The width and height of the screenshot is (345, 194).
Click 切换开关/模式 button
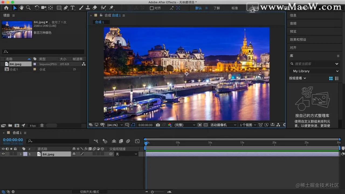89,192
